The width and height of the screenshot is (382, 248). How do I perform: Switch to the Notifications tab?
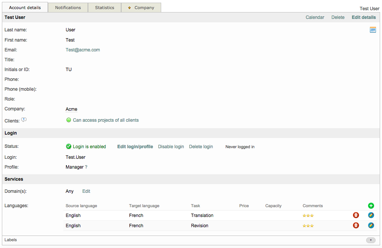click(x=68, y=8)
